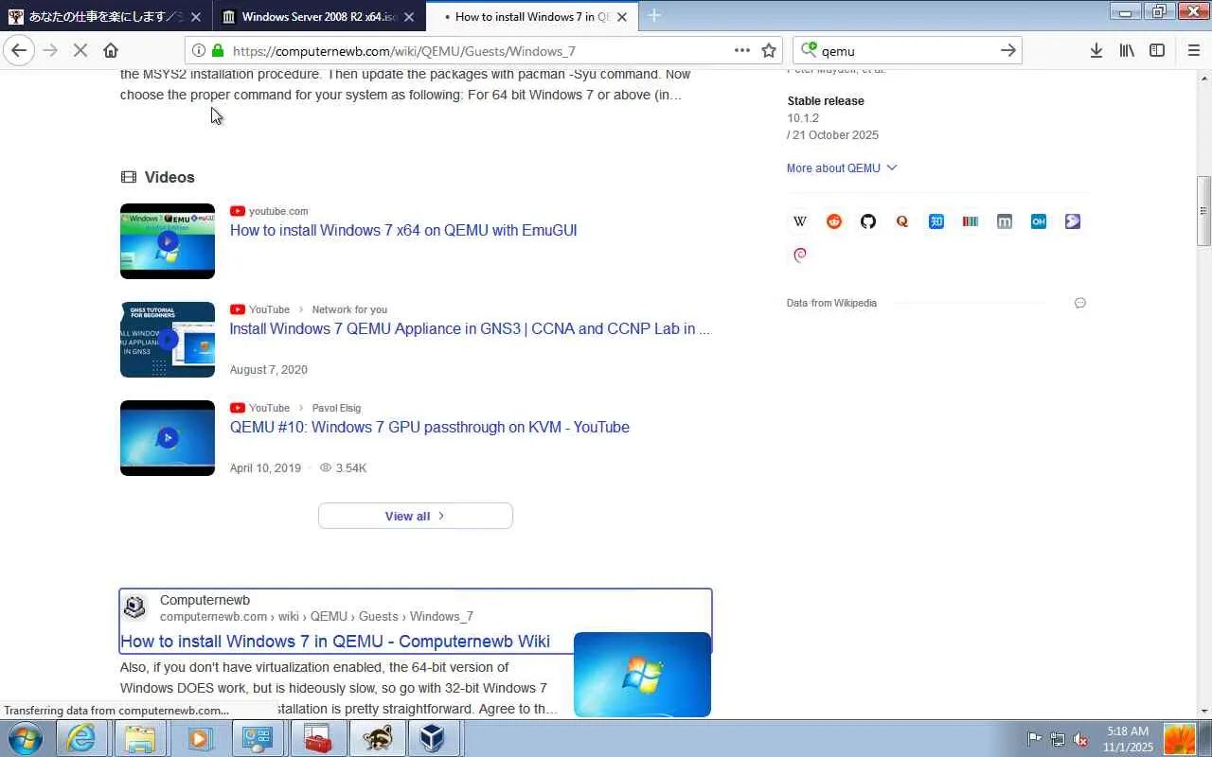
Task: Open a new browser tab
Action: pos(653,15)
